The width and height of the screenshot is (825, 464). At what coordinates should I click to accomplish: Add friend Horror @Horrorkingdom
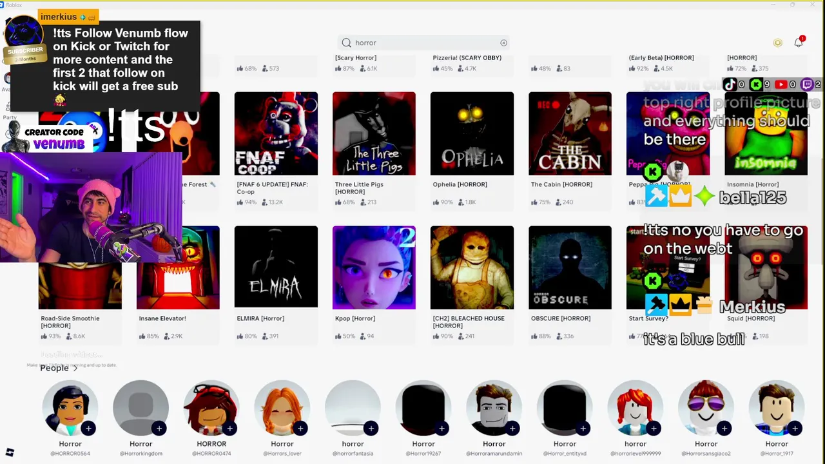point(159,429)
